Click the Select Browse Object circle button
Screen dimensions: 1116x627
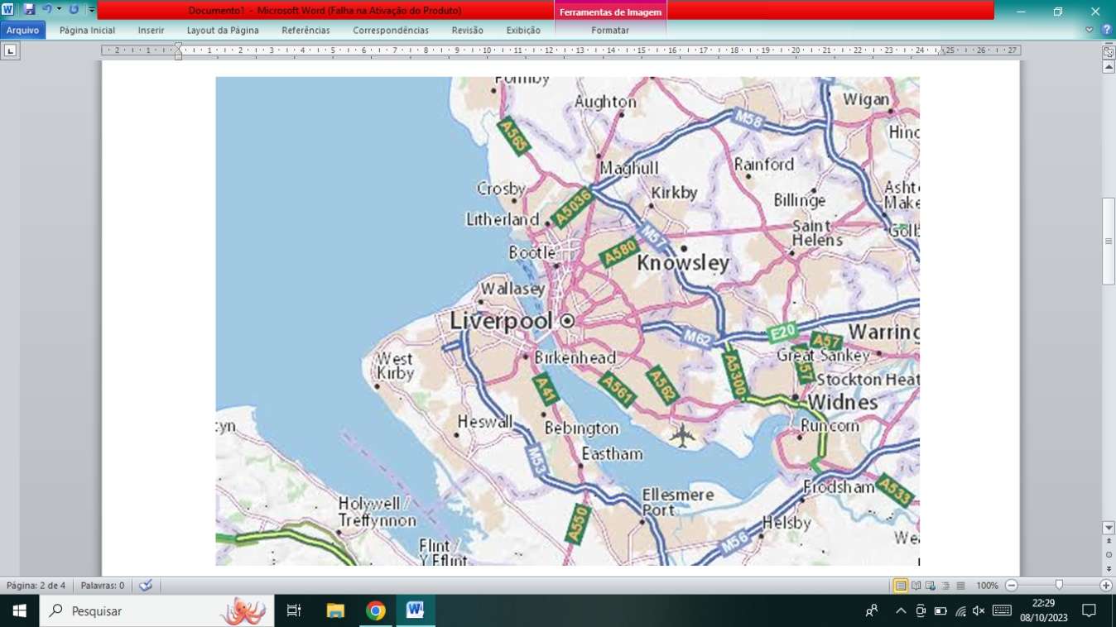point(1109,554)
